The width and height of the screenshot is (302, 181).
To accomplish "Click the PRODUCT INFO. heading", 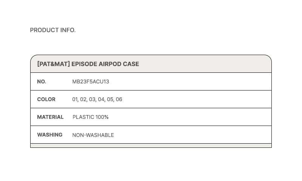I will [53, 30].
